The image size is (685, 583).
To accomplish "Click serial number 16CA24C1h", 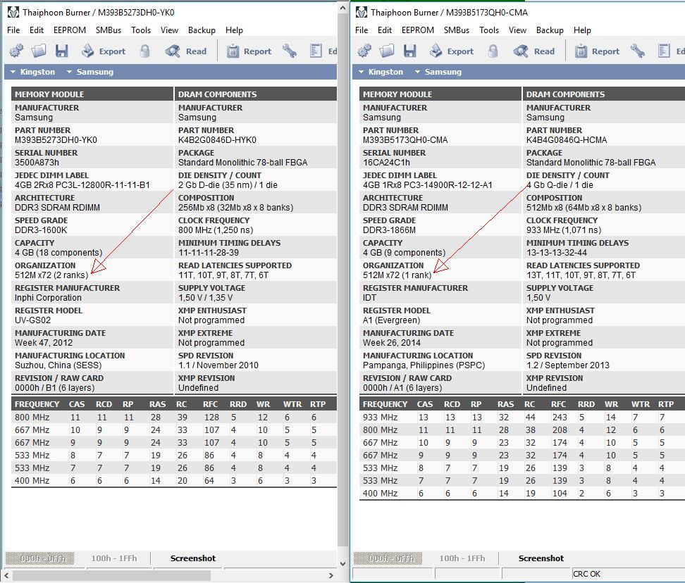I will pyautogui.click(x=386, y=163).
